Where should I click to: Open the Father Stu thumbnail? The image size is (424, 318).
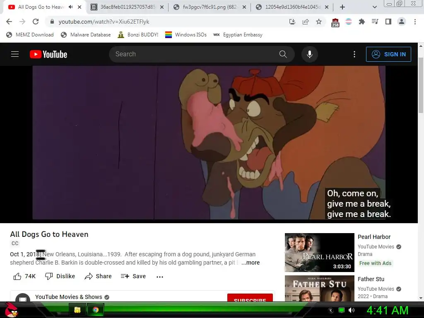tap(319, 289)
